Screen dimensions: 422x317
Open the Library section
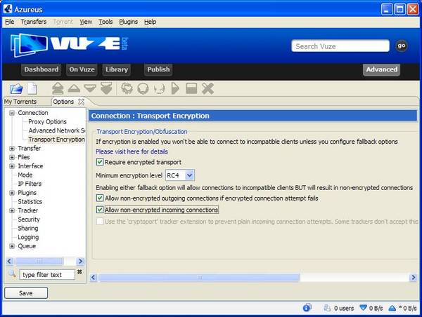tap(117, 69)
